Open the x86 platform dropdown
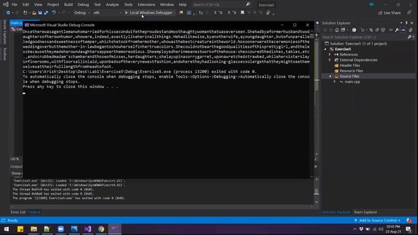This screenshot has height=235, width=418. [107, 12]
